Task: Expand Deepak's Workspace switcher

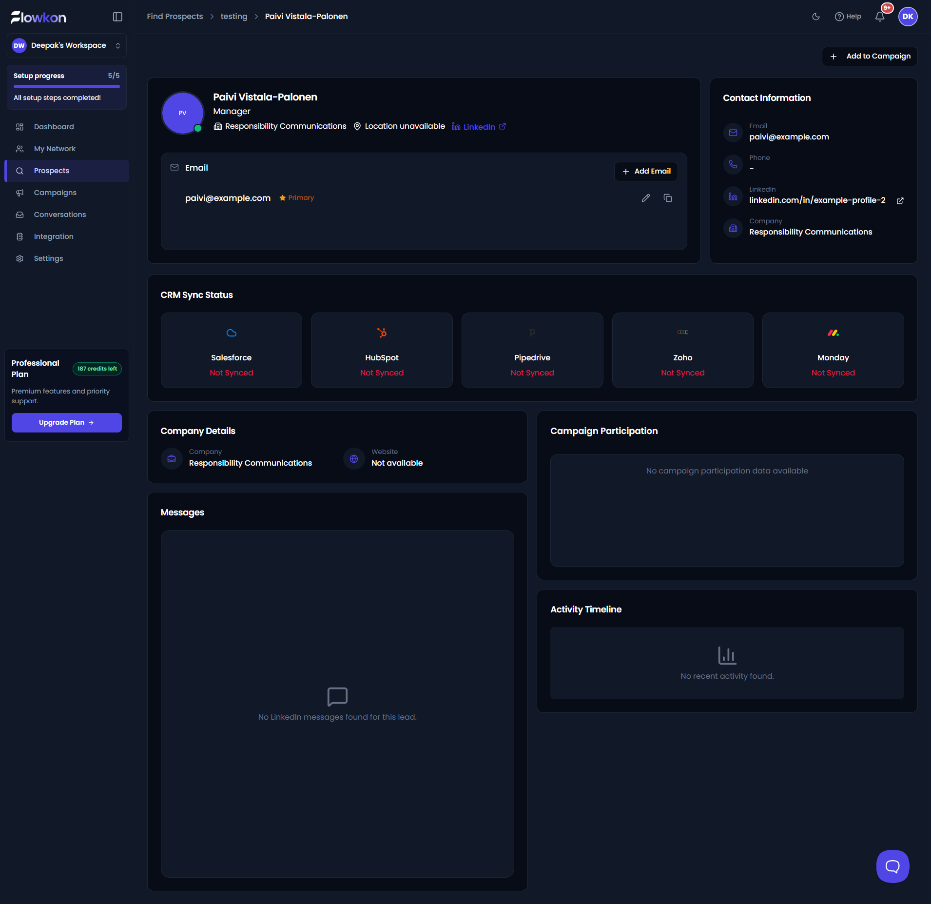Action: click(67, 45)
